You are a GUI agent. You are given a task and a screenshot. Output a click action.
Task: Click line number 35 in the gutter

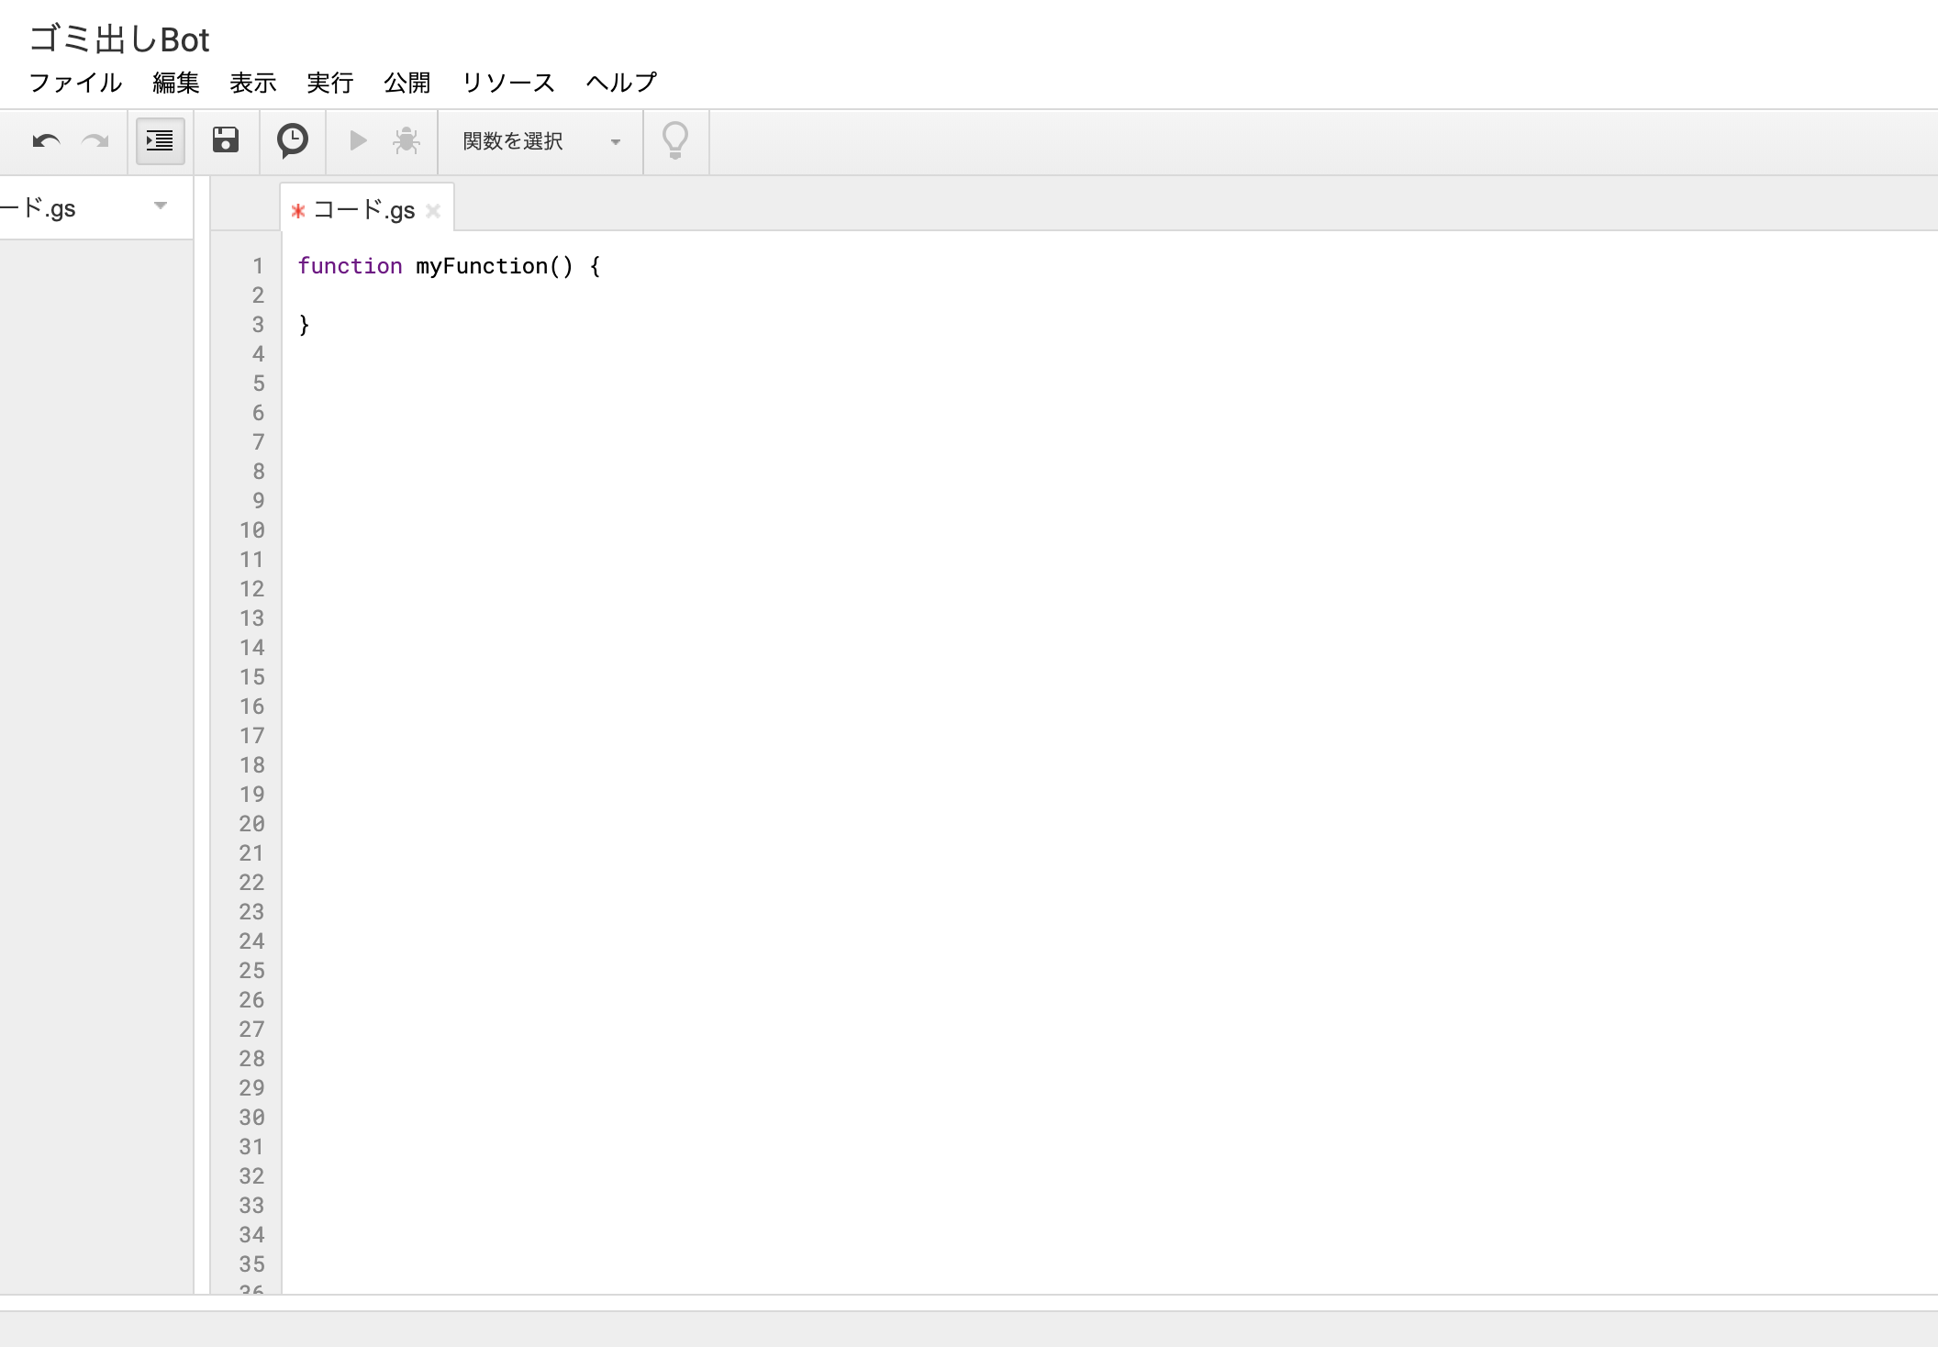[252, 1264]
